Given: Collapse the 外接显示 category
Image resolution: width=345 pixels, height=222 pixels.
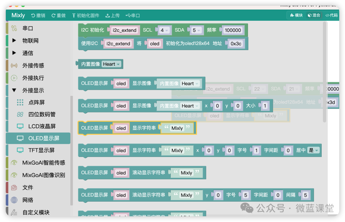Looking at the screenshot, I should (x=14, y=90).
